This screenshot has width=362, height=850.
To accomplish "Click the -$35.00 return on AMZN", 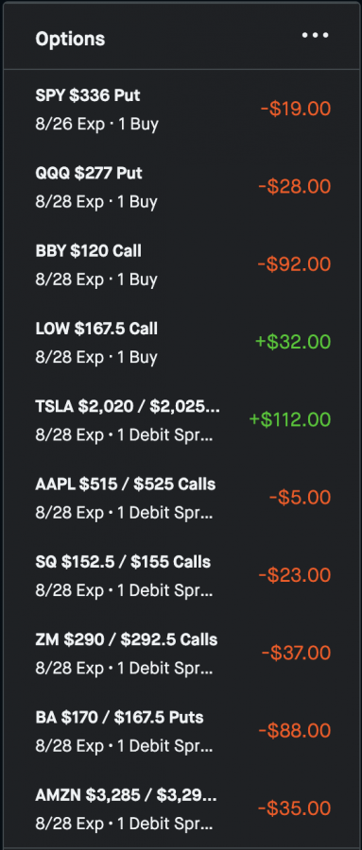I will click(294, 807).
